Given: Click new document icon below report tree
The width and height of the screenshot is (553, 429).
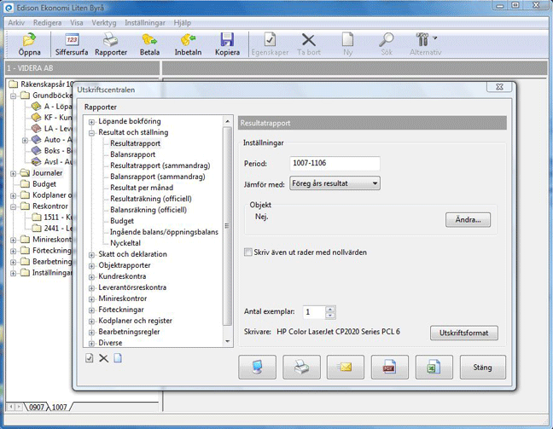Looking at the screenshot, I should point(118,358).
